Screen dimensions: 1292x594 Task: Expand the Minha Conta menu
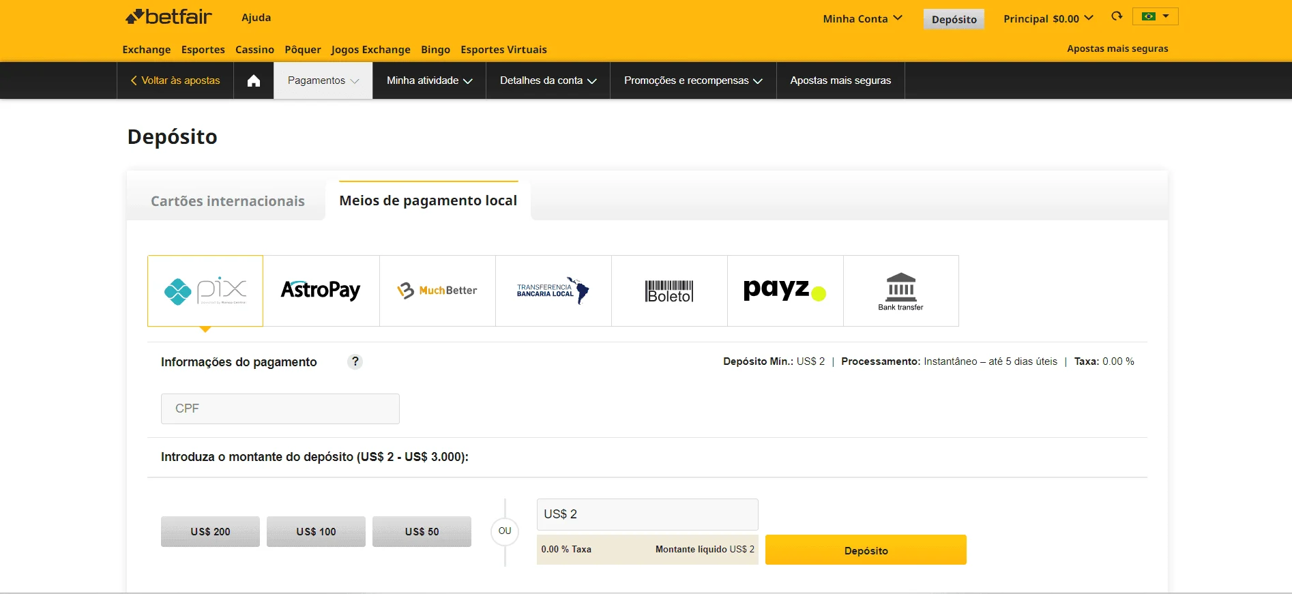pos(862,18)
